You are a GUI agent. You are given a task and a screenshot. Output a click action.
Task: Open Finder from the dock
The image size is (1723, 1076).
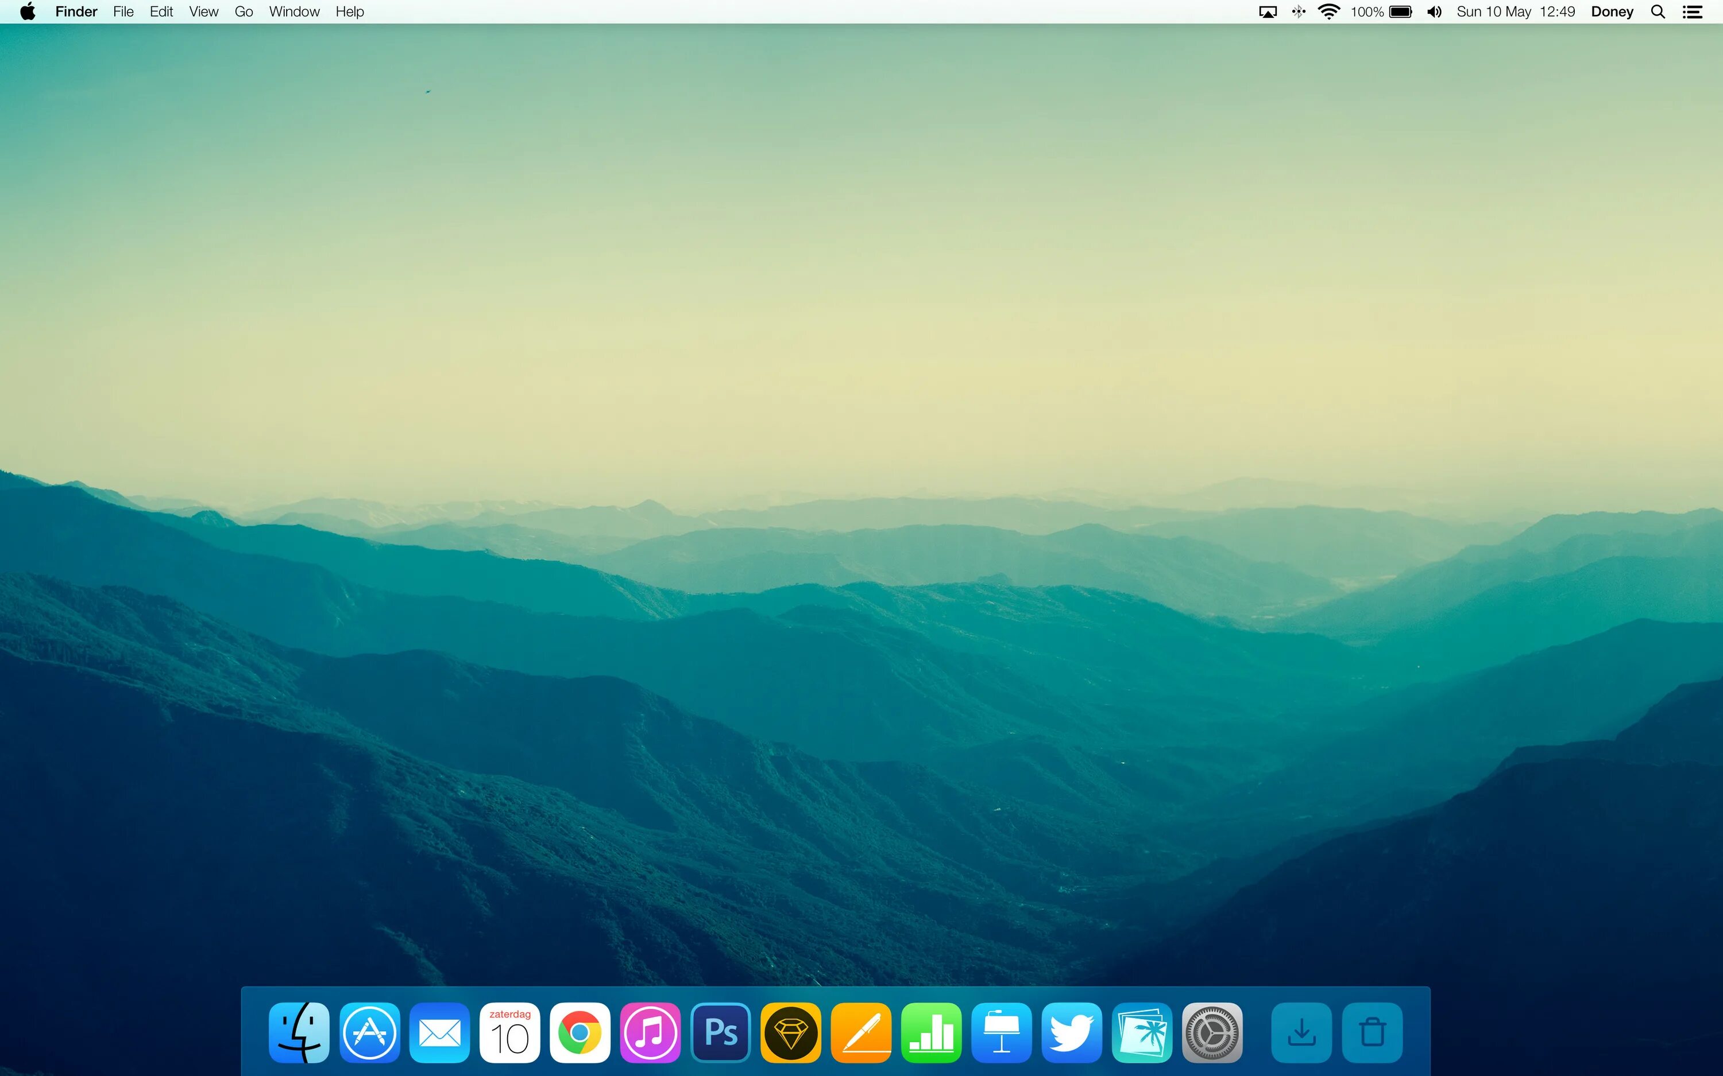299,1032
